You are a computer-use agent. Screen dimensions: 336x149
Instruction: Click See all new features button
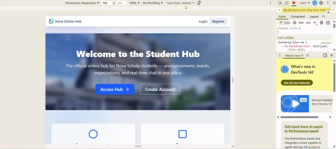(297, 83)
